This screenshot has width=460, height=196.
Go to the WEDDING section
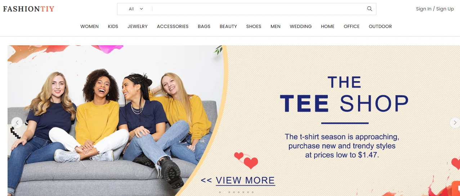301,27
